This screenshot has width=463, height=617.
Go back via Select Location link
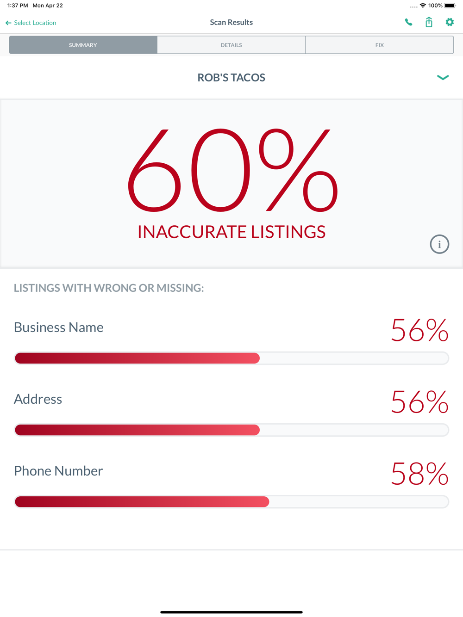(35, 23)
